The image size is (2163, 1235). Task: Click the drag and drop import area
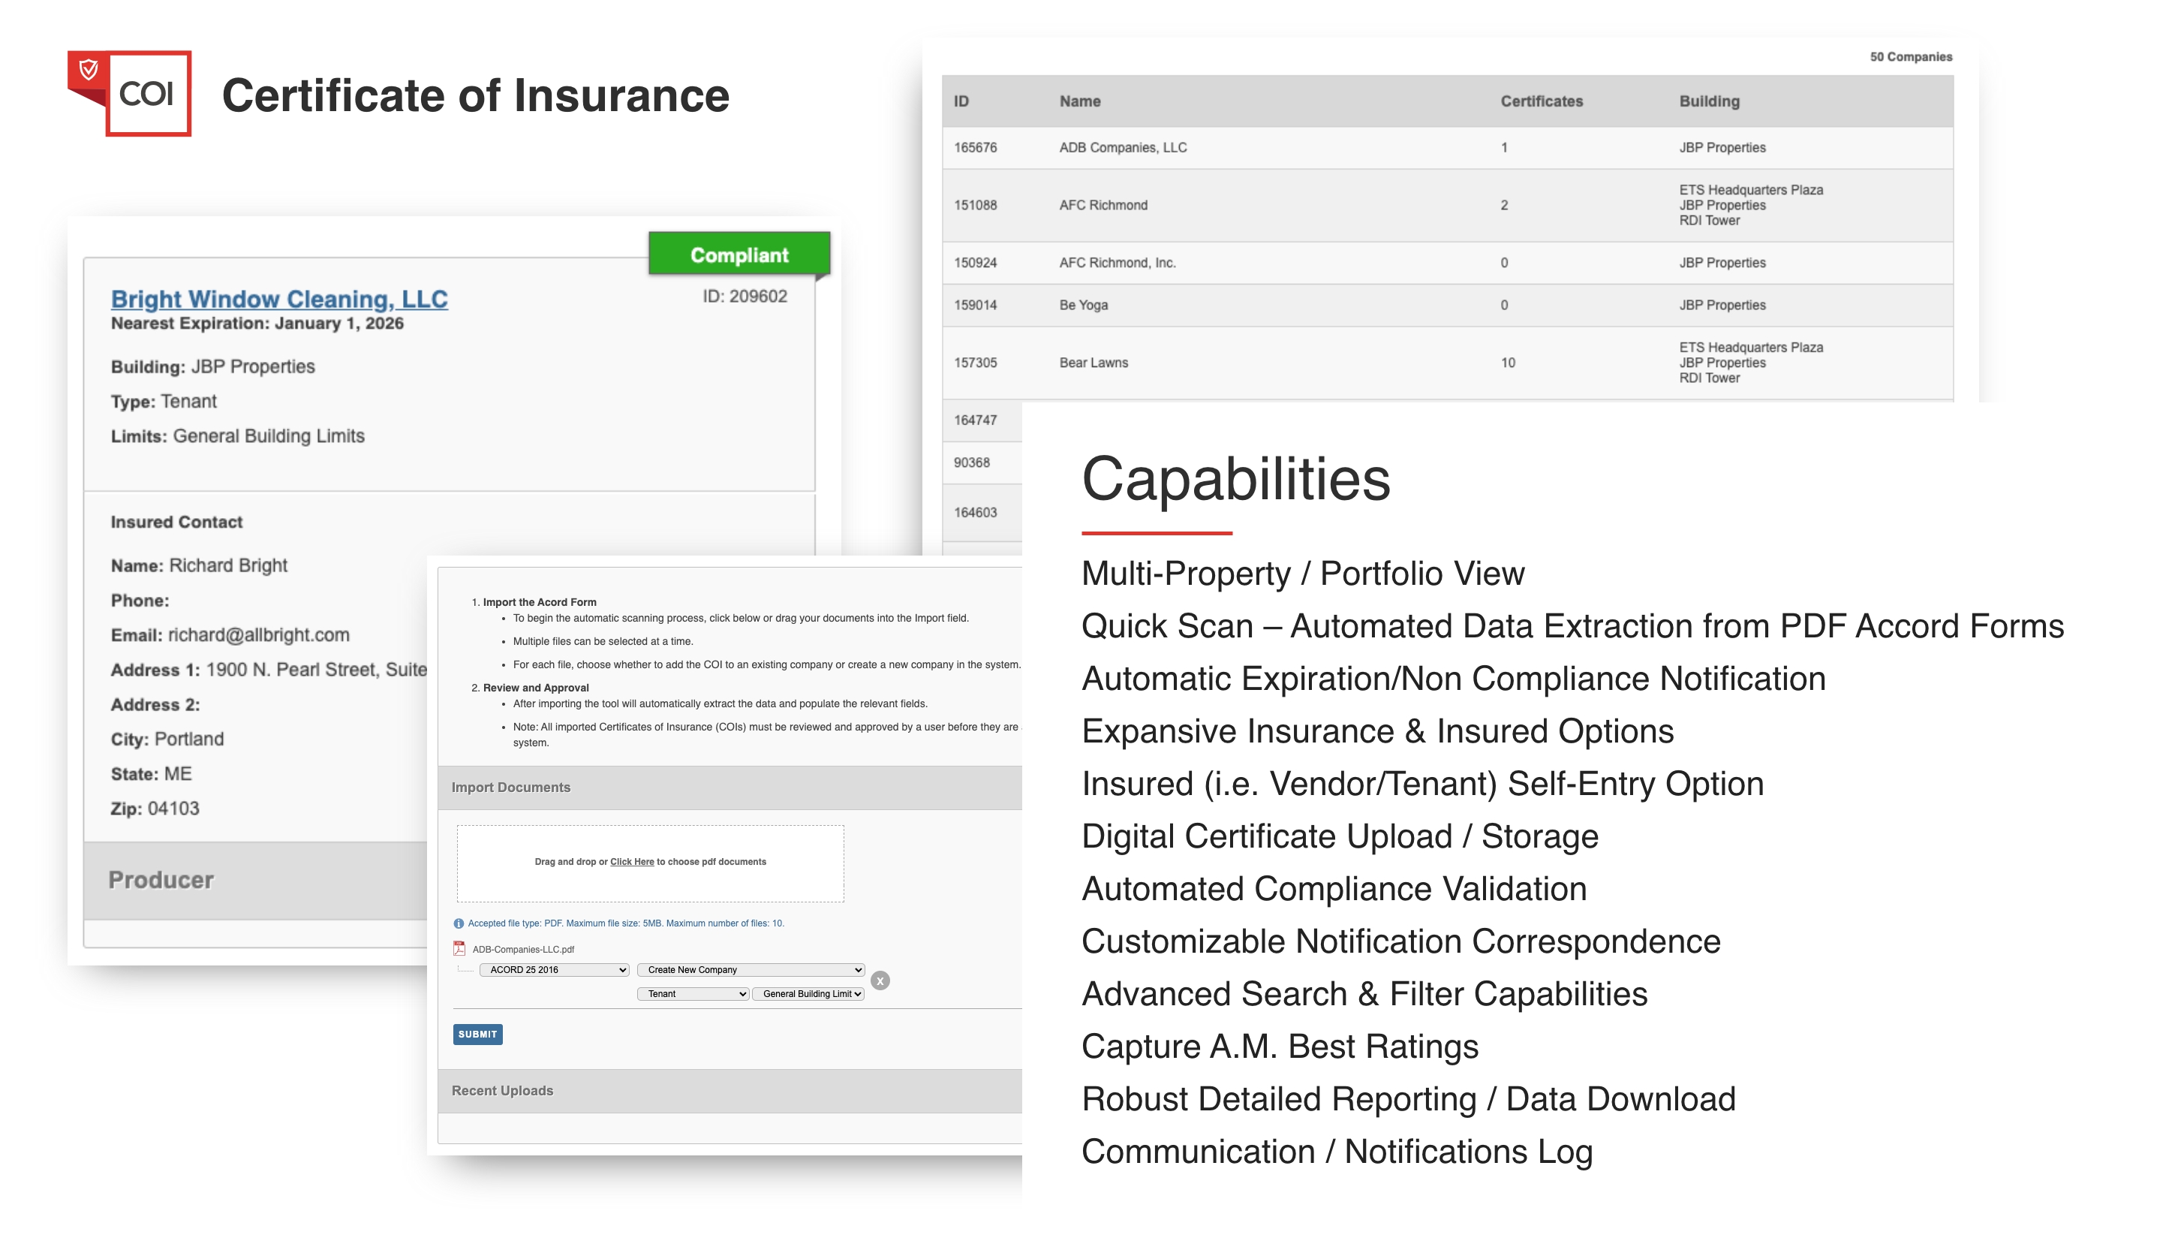[x=651, y=863]
